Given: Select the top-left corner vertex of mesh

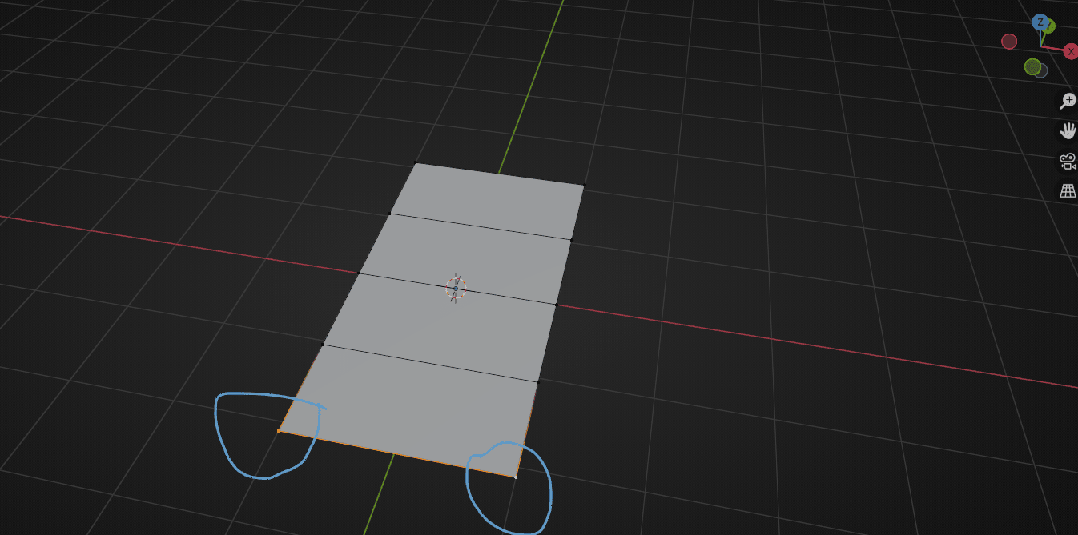Looking at the screenshot, I should point(416,163).
